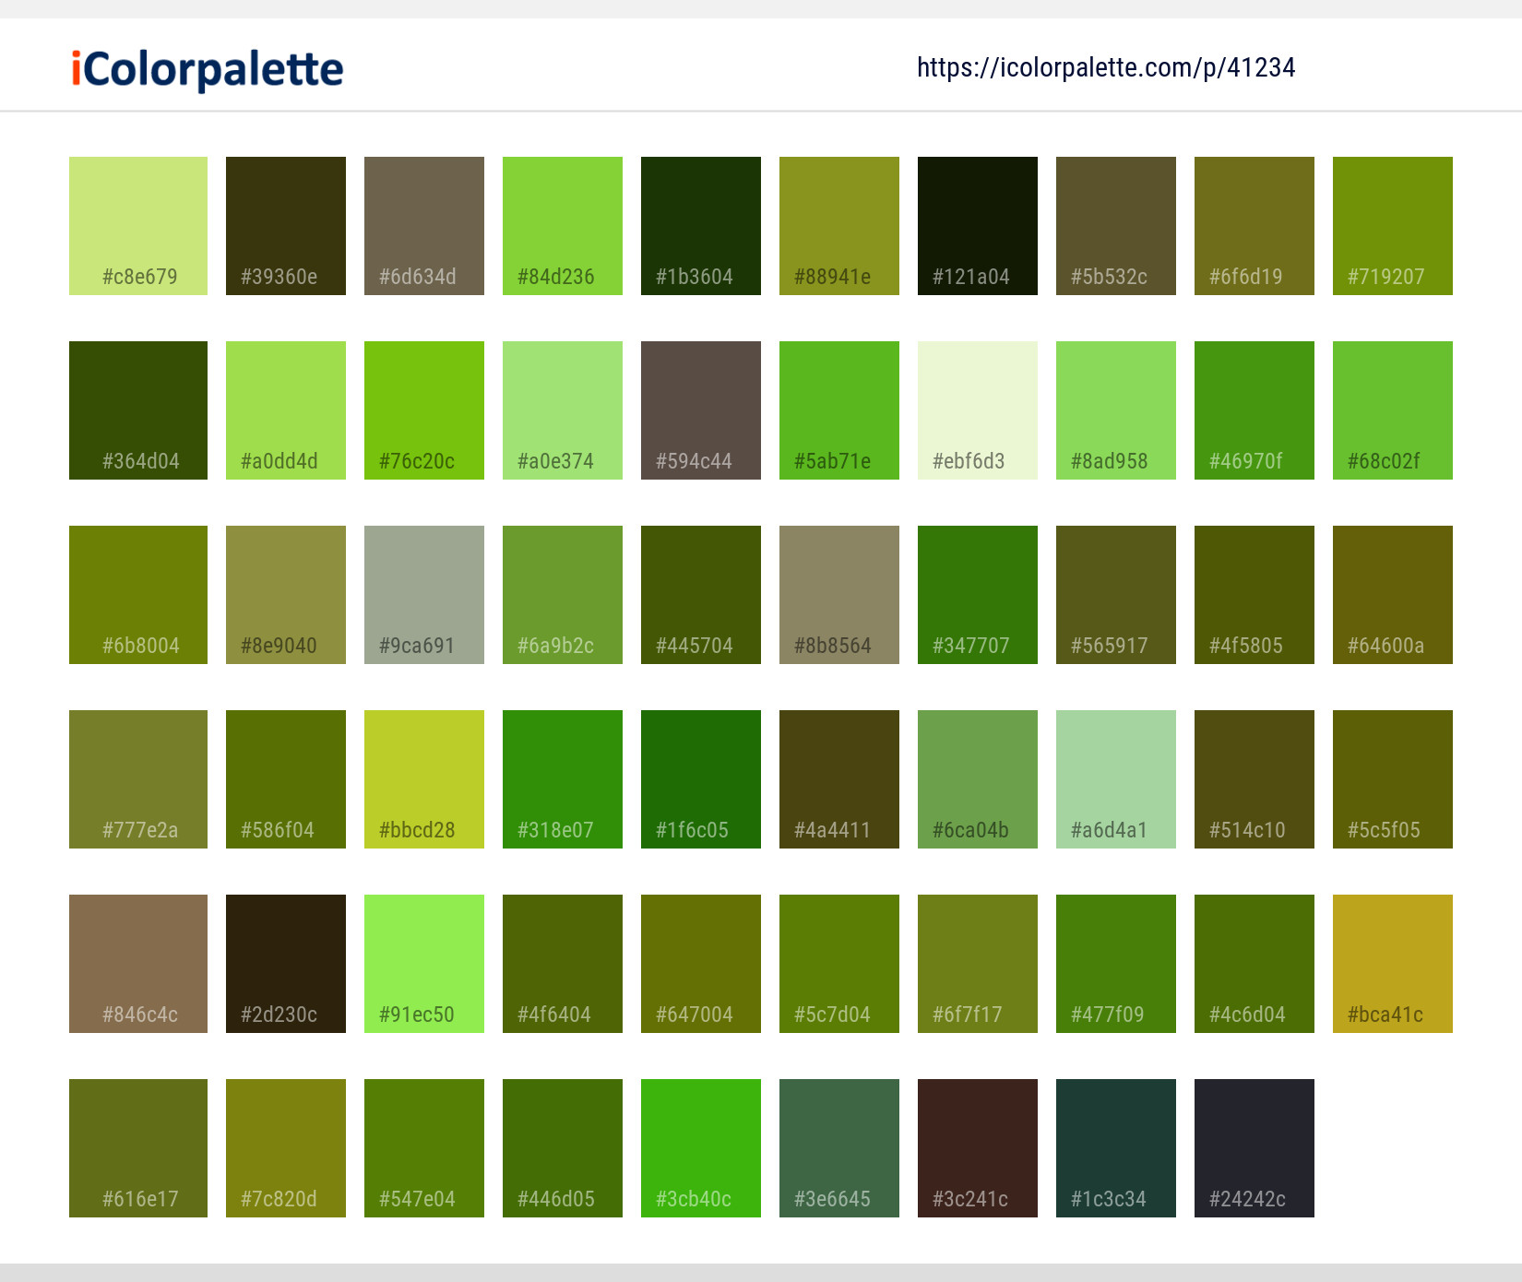Choose the vivid #3cb40c swatch
The width and height of the screenshot is (1522, 1282).
click(701, 1148)
